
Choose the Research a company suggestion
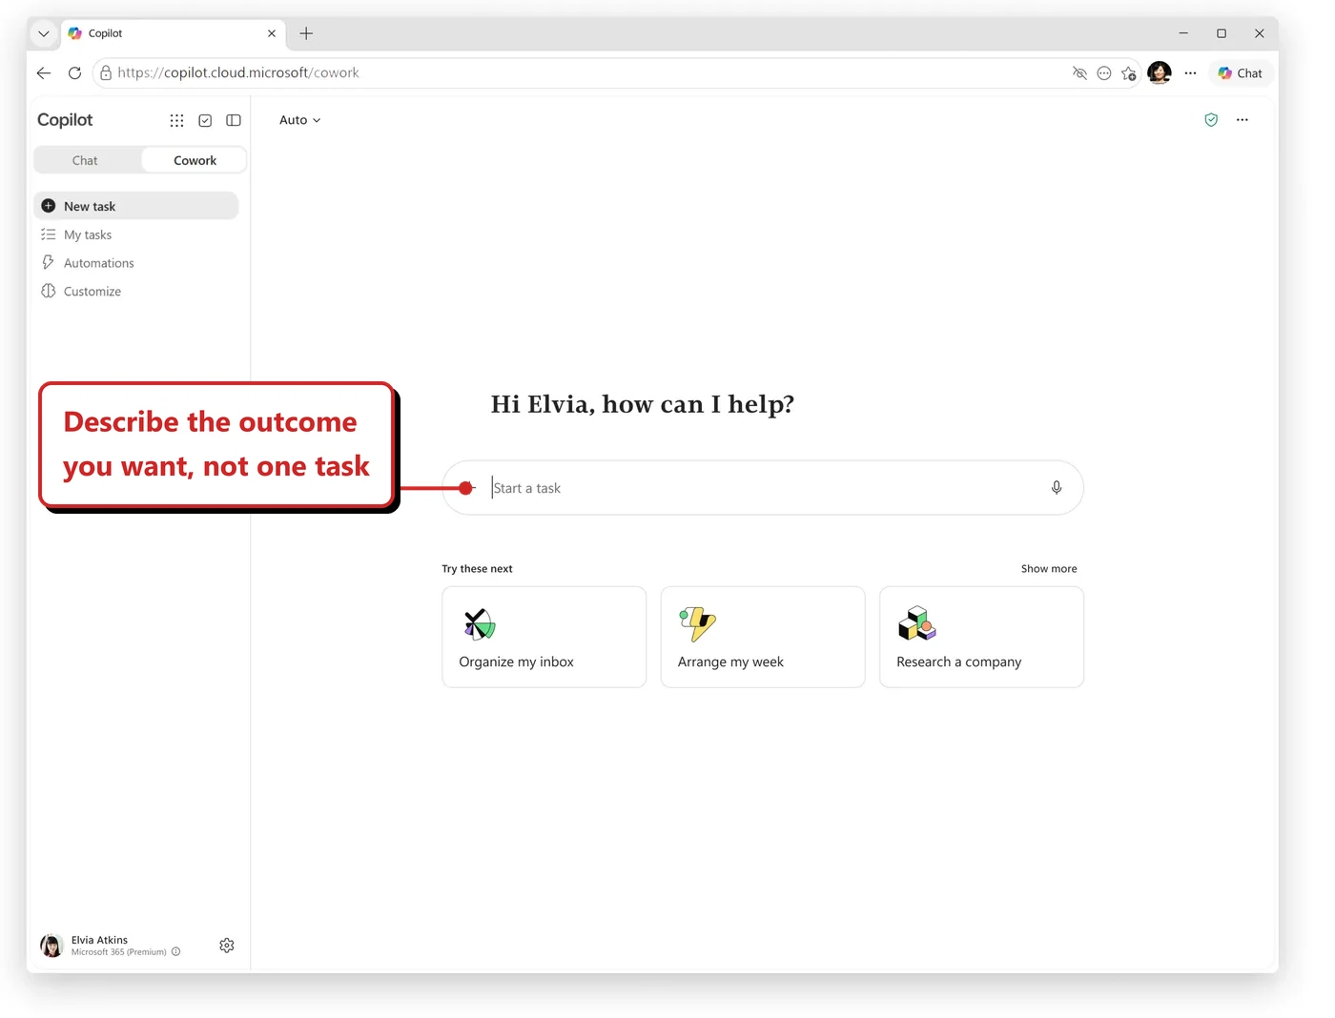981,637
